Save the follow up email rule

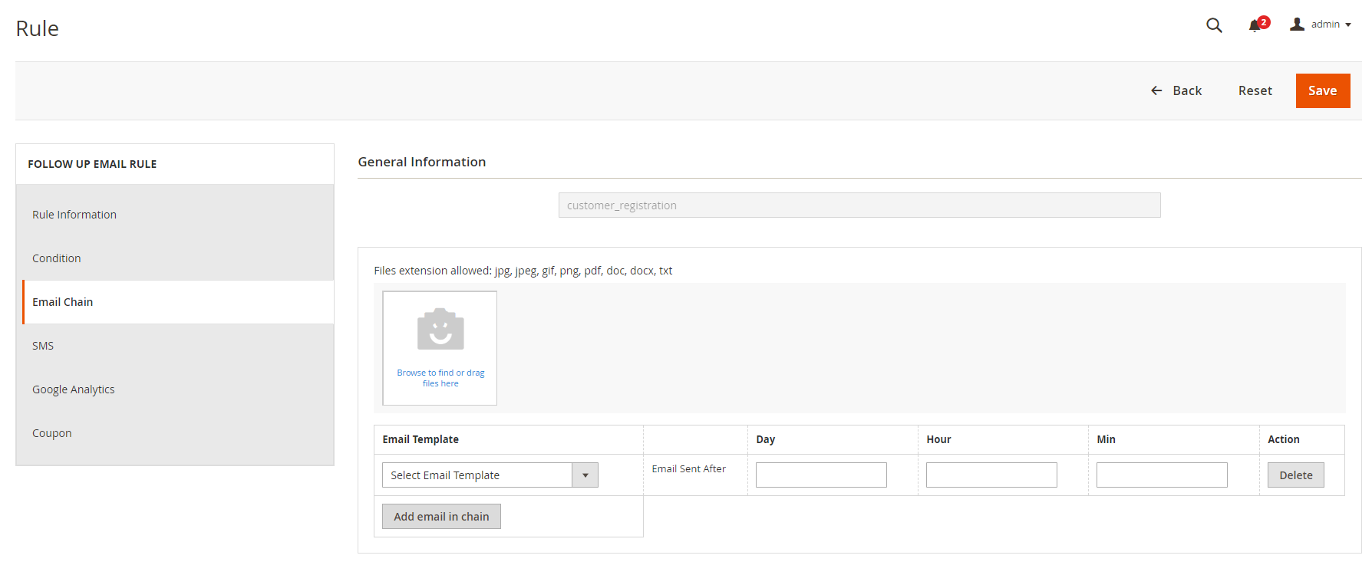tap(1322, 90)
